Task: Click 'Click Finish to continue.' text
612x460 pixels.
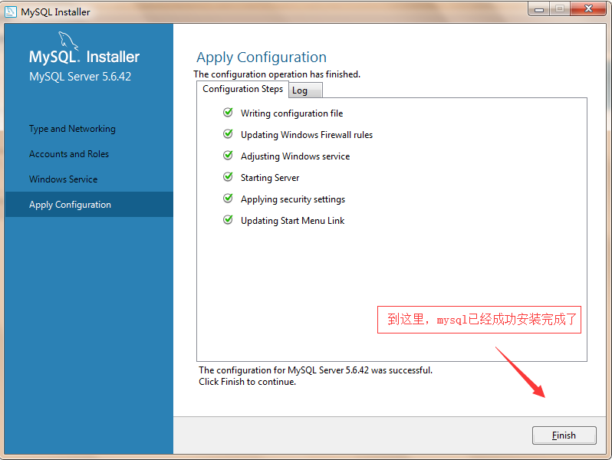Action: (247, 382)
